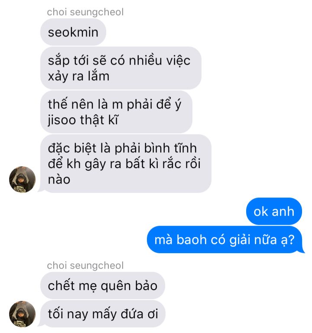
Task: Tap the "đặc biệt là phải bình tĩnh" message
Action: (x=126, y=164)
